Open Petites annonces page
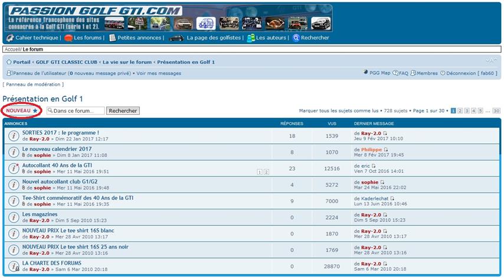Image resolution: width=504 pixels, height=278 pixels. [139, 38]
